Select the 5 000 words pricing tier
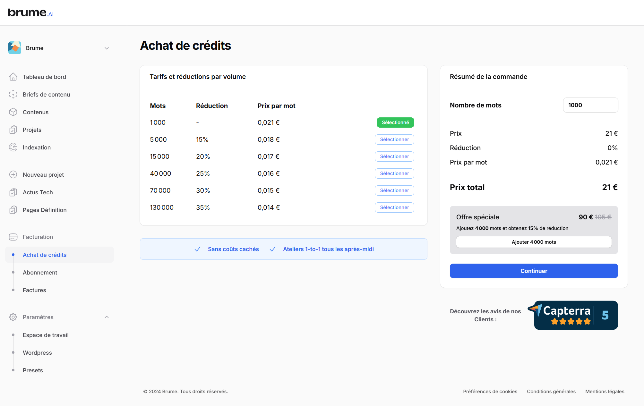This screenshot has height=406, width=644. [394, 140]
